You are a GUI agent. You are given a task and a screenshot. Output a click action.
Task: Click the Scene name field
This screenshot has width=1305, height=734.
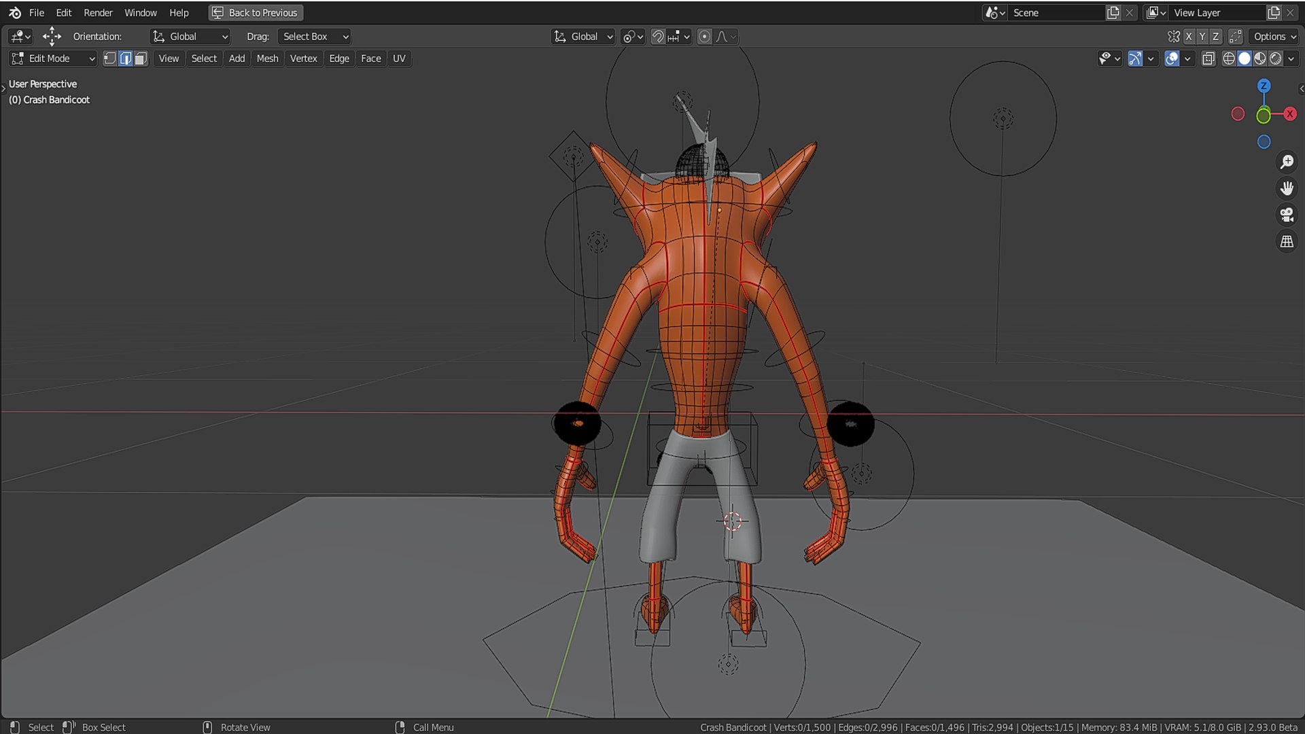click(1057, 13)
